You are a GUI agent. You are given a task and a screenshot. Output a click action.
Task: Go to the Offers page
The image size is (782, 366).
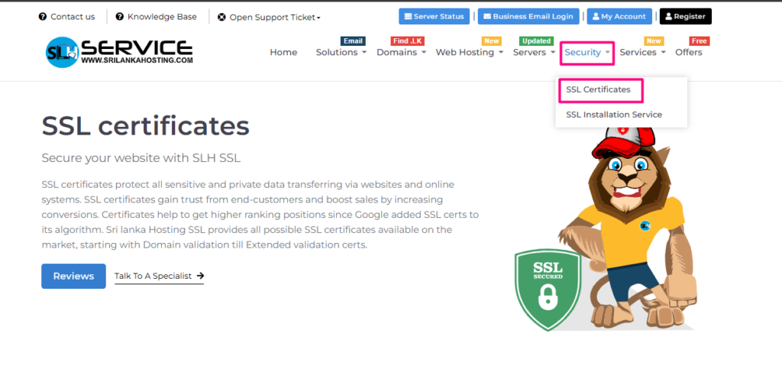(689, 53)
